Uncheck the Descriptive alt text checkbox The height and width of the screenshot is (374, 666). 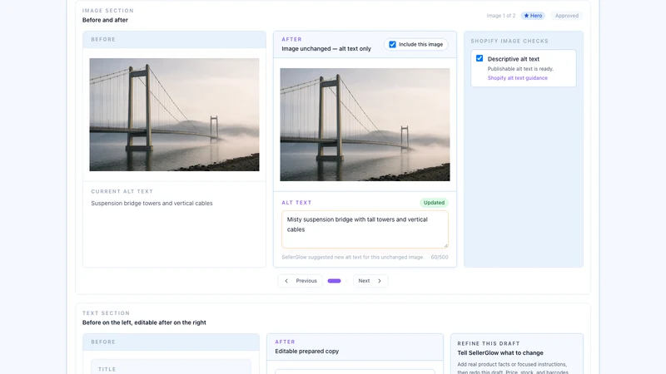pyautogui.click(x=480, y=58)
